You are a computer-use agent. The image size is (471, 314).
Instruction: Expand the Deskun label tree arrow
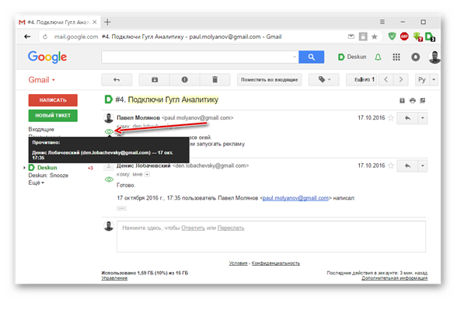pyautogui.click(x=24, y=168)
